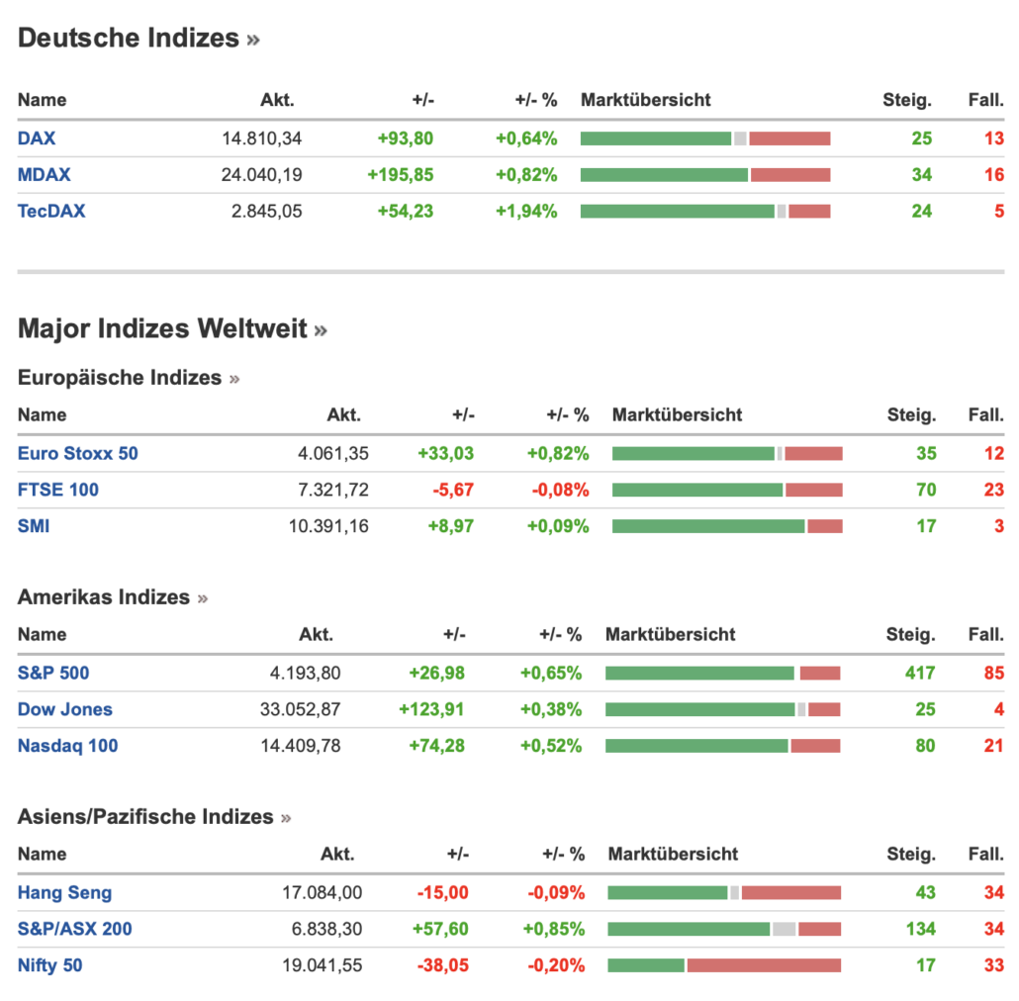Click the Euro Stoxx 50 market overview bar
The image size is (1019, 1001).
coord(727,453)
